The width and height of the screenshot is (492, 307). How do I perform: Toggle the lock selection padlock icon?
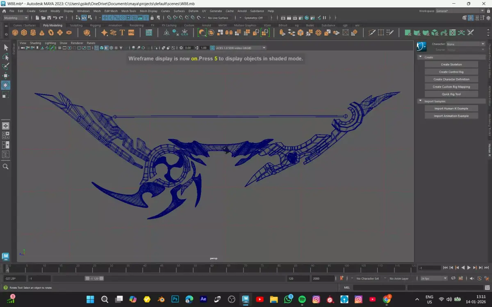click(152, 18)
